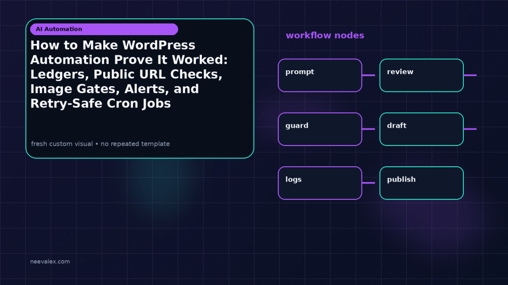Select the guard workflow node

pos(320,129)
